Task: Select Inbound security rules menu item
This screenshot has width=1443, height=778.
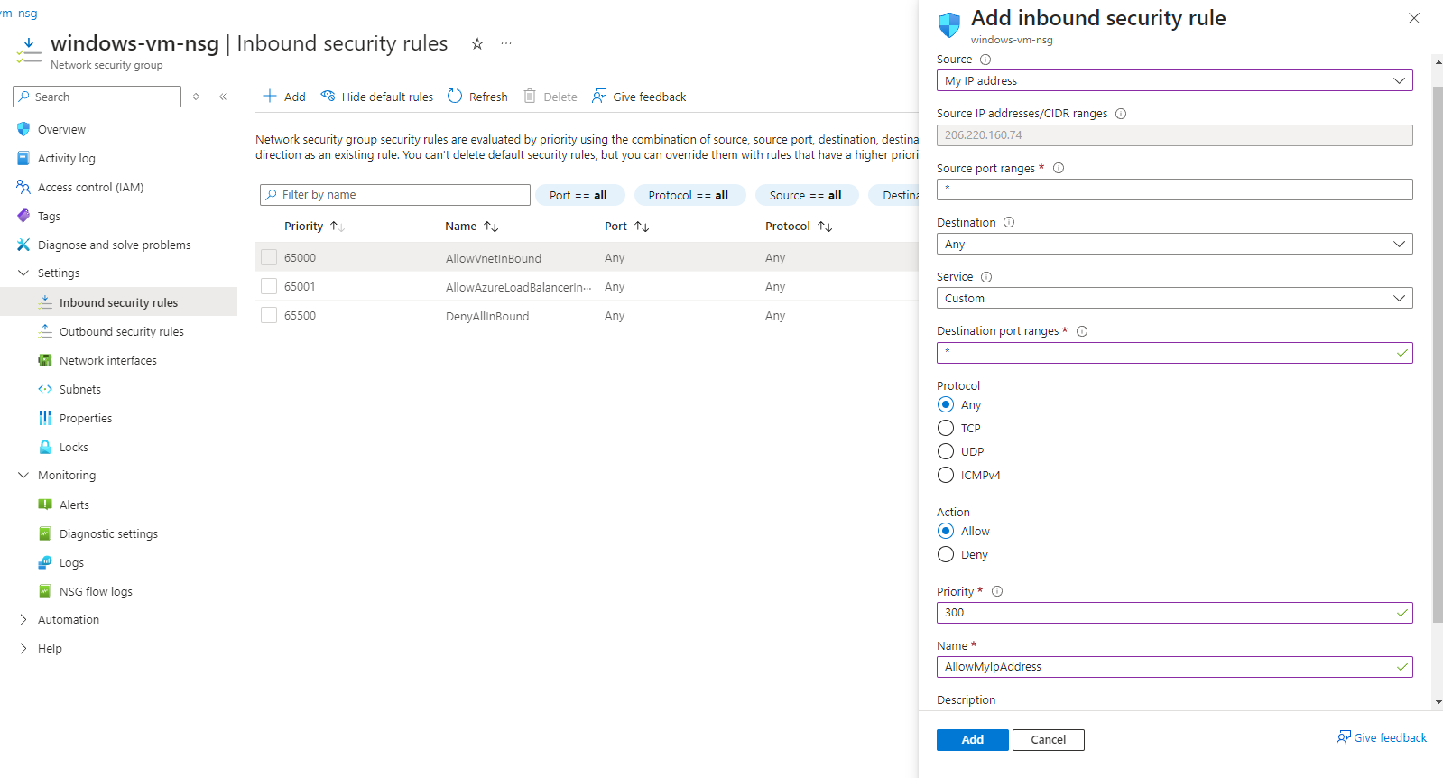Action: (118, 302)
